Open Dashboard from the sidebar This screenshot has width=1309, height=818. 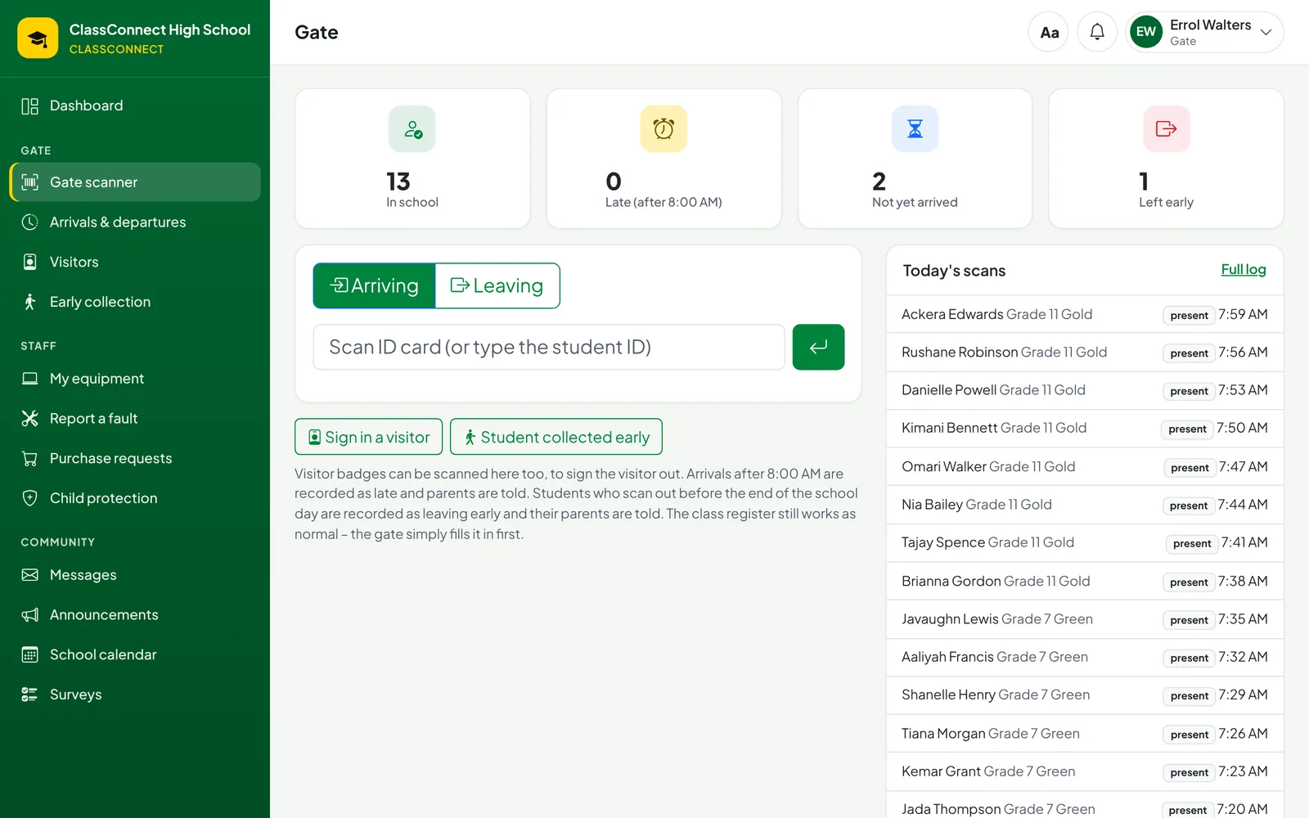tap(135, 106)
